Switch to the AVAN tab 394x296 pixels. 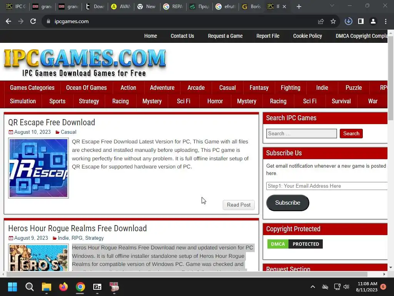click(121, 7)
